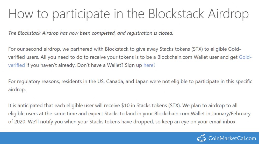Follow the "here" sign up link
This screenshot has width=259, height=144.
click(148, 65)
